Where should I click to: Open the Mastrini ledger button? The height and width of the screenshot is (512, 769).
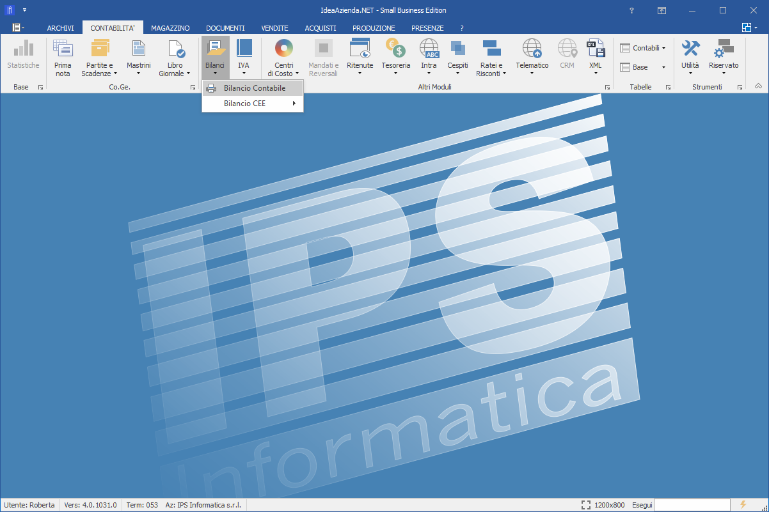tap(139, 58)
